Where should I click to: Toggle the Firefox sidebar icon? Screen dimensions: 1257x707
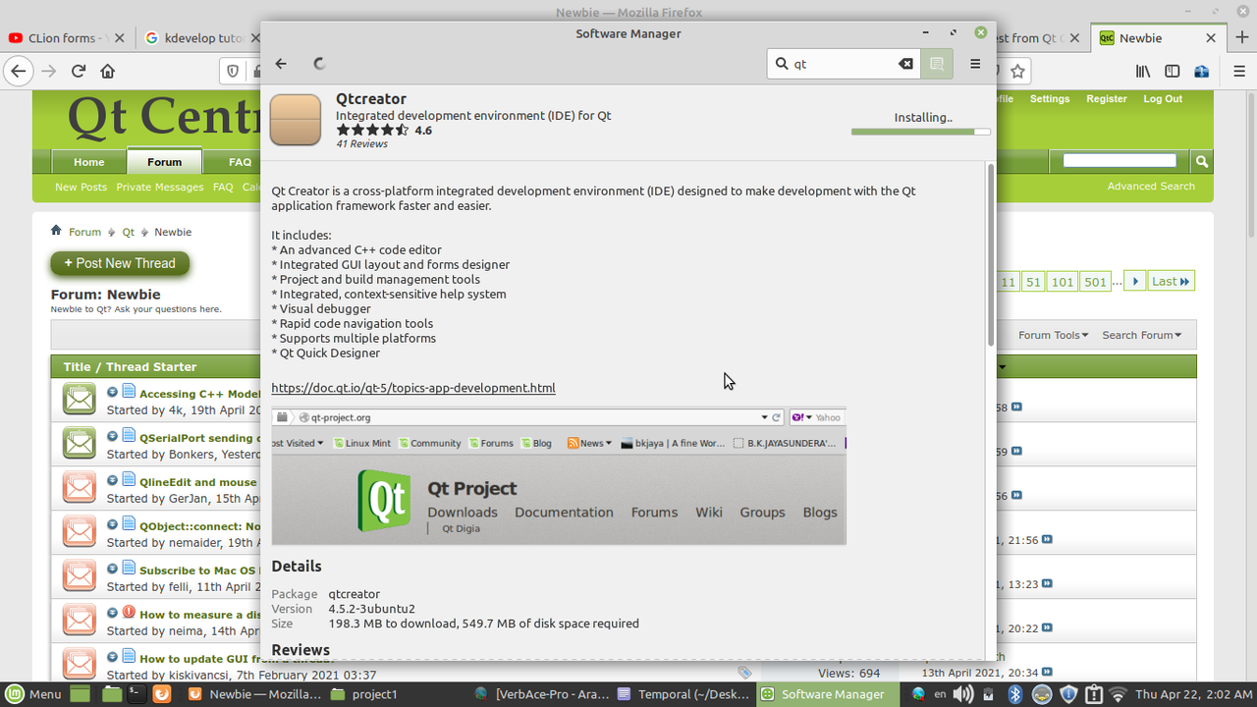coord(1172,71)
